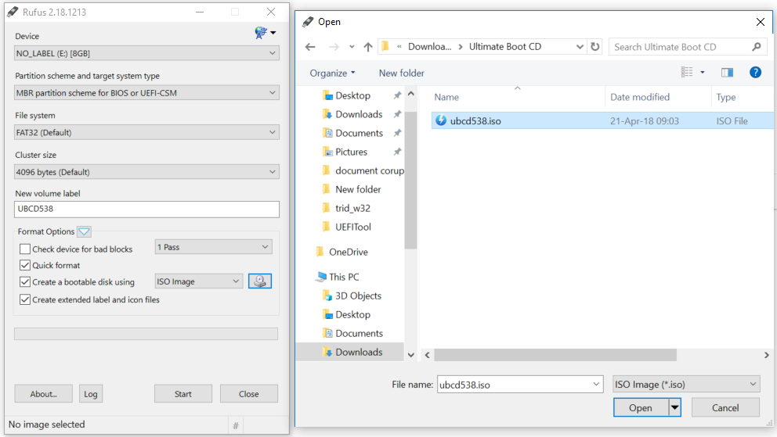The image size is (777, 437).
Task: Open the Help question mark icon
Action: point(755,72)
